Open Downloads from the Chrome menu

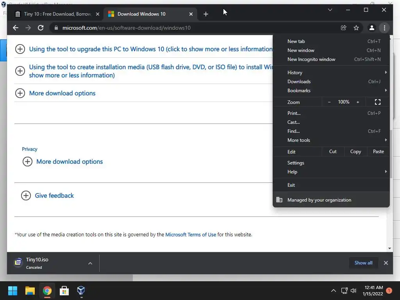tap(331, 81)
